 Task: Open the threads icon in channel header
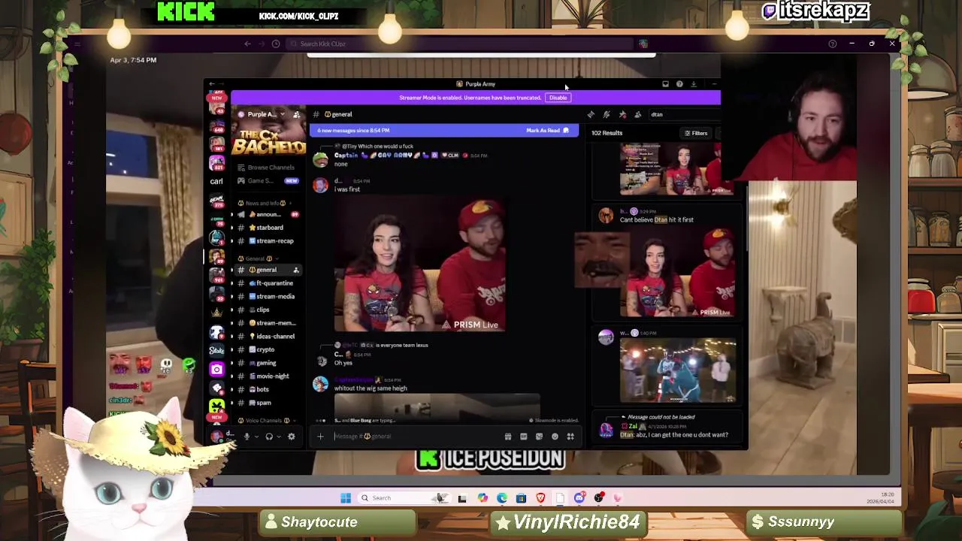[x=591, y=114]
